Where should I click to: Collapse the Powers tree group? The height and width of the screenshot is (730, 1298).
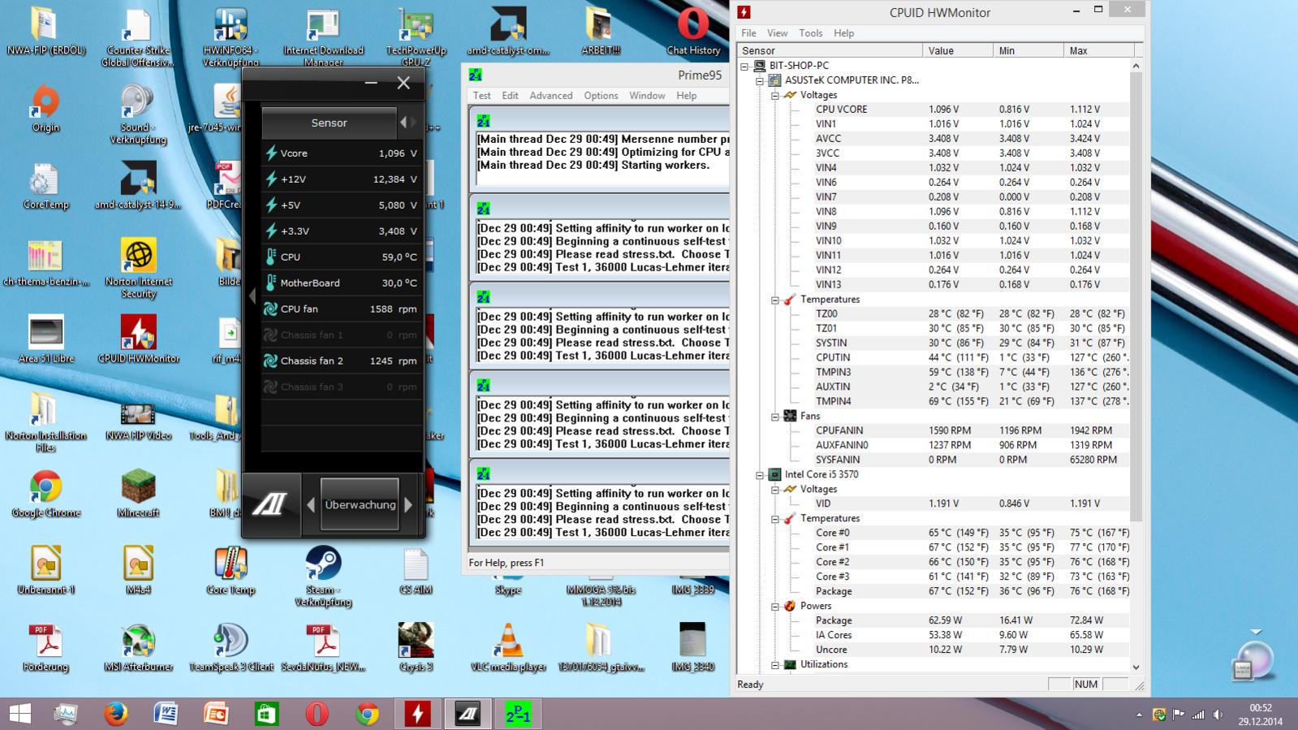pos(774,607)
